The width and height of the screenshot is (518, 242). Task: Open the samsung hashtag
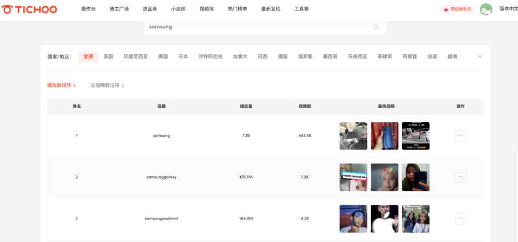(x=161, y=136)
